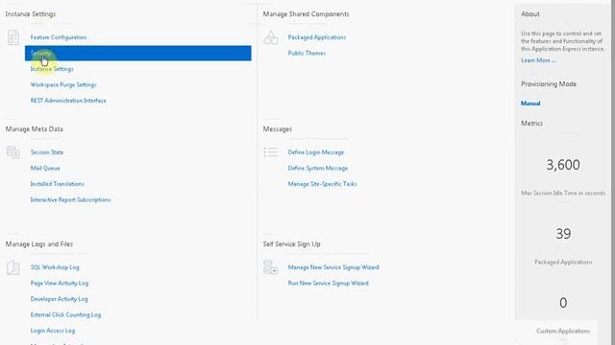Image resolution: width=615 pixels, height=345 pixels.
Task: Open Feature Configuration
Action: 59,37
